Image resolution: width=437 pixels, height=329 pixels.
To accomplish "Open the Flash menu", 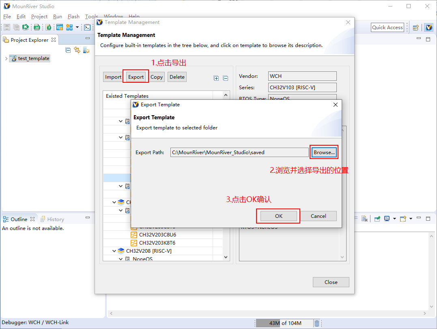I will 73,17.
